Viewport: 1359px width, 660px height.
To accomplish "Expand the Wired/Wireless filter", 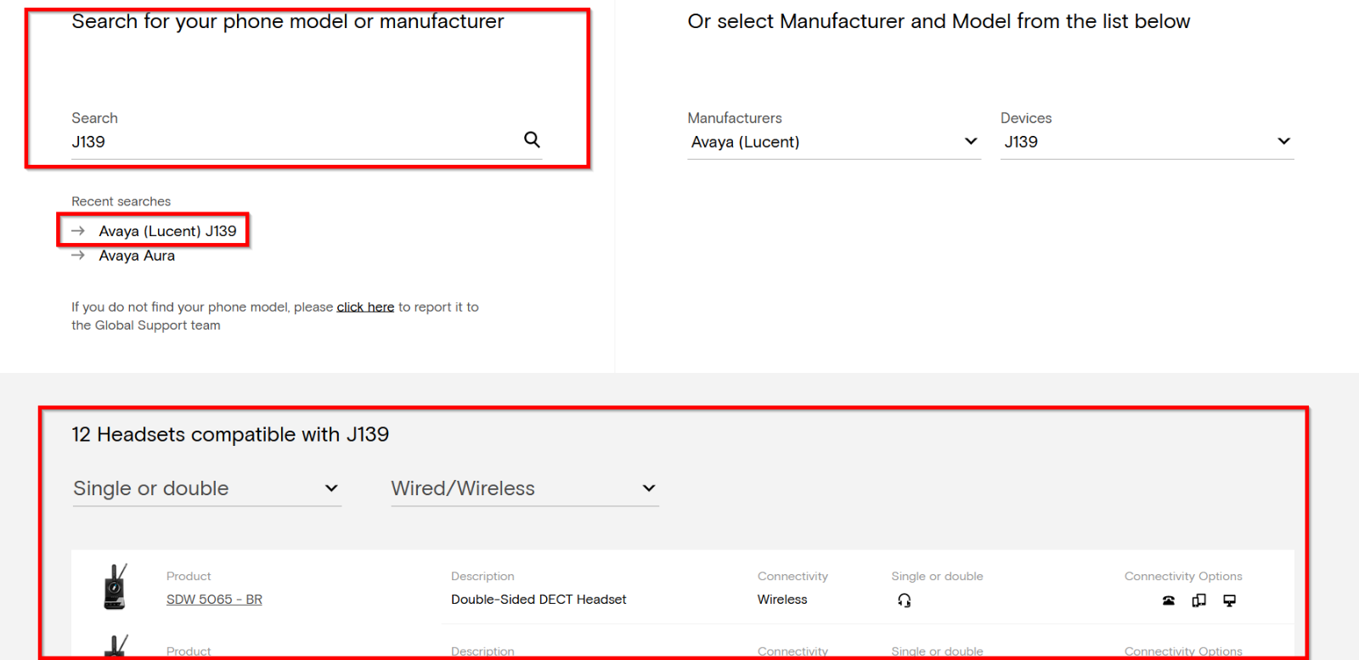I will tap(524, 488).
